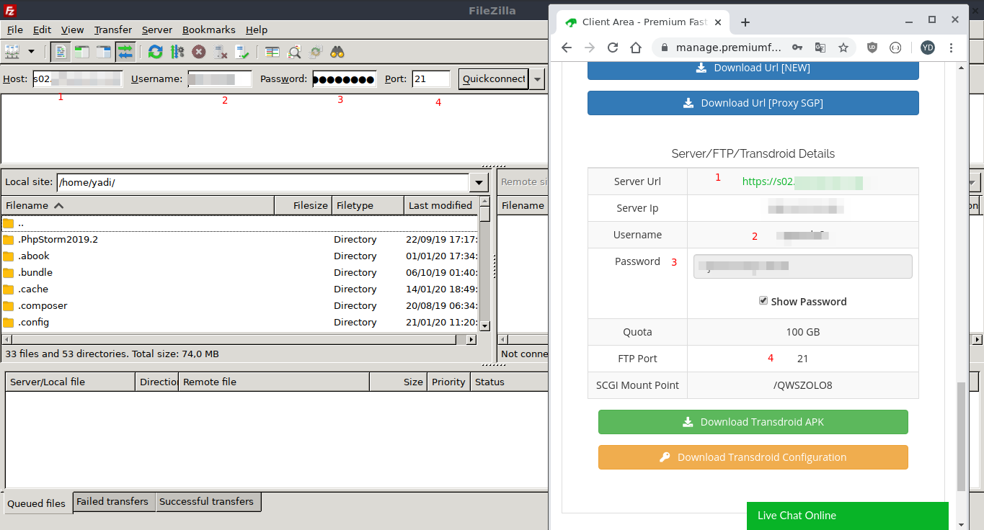Toggle the remote directory tree icon
984x530 pixels.
(x=104, y=52)
